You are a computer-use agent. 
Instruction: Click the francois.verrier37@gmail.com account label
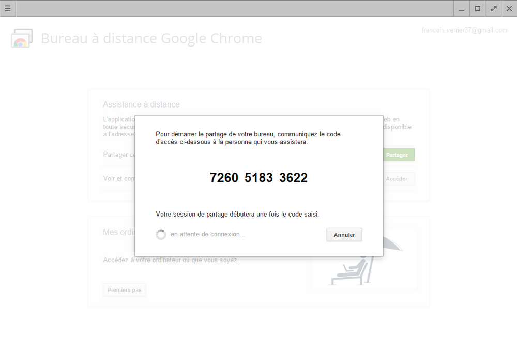click(464, 30)
